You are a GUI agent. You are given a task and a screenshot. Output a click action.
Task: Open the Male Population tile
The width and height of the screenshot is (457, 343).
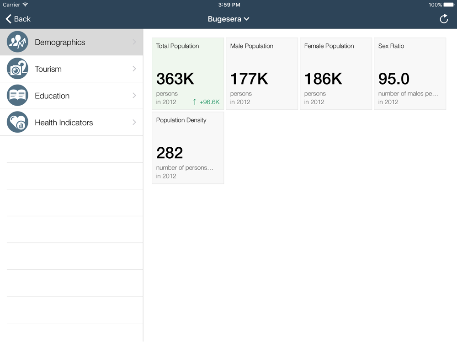click(262, 74)
